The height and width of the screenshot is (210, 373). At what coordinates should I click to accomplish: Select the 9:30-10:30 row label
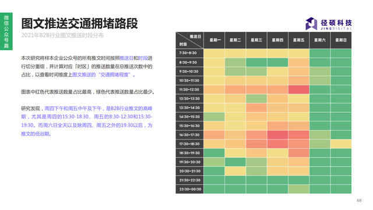click(x=189, y=71)
